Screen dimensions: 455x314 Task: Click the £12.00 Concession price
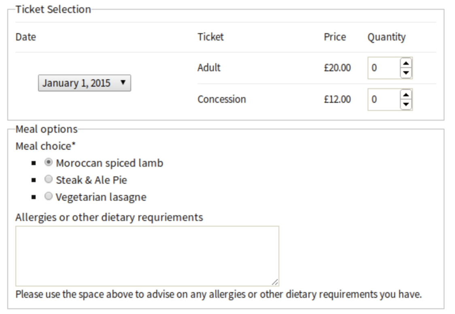coord(337,99)
